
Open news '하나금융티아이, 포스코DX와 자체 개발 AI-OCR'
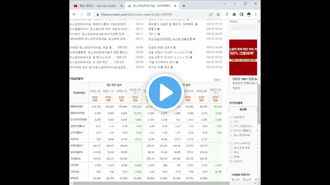[x=100, y=29]
